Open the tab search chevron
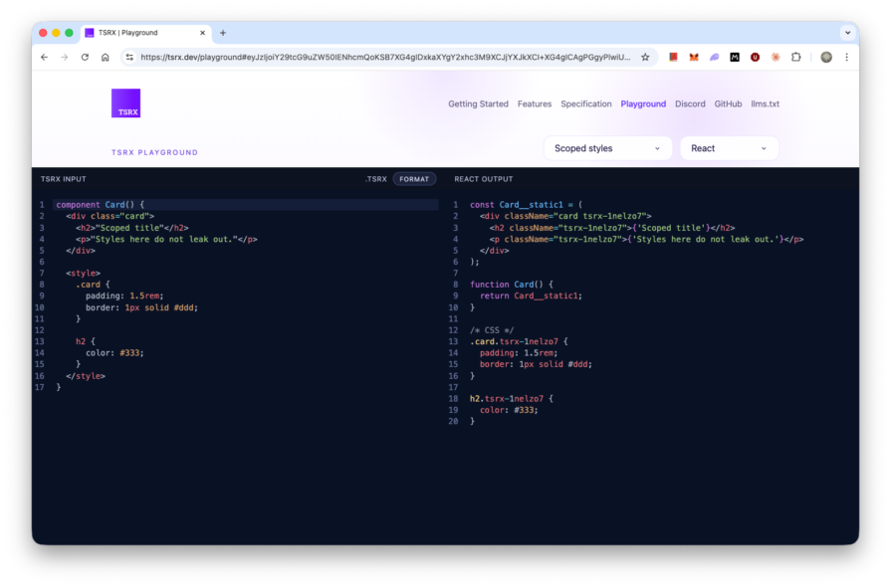This screenshot has width=891, height=587. (x=848, y=33)
